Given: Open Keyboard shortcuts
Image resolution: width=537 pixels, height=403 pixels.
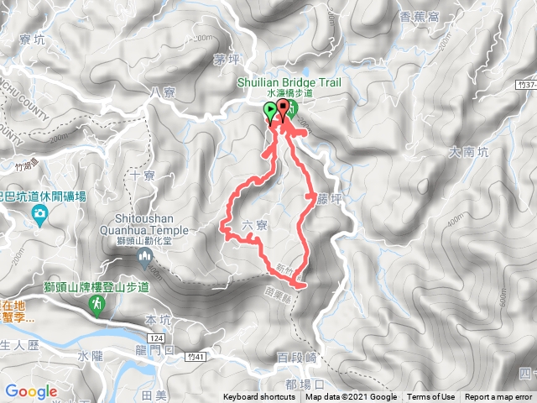Looking at the screenshot, I should click(x=259, y=397).
